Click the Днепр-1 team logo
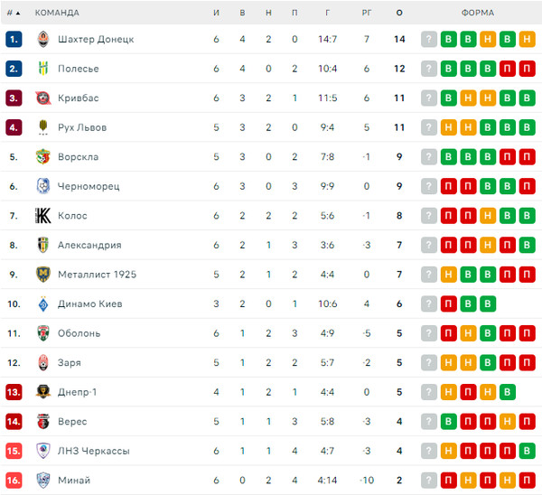Image resolution: width=542 pixels, height=495 pixels. [43, 392]
